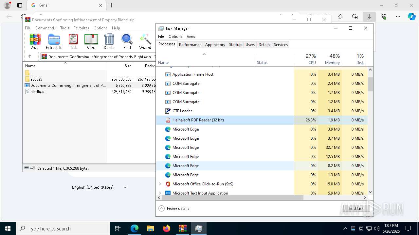Open Edge settings and more menu
The image size is (419, 235).
[398, 17]
